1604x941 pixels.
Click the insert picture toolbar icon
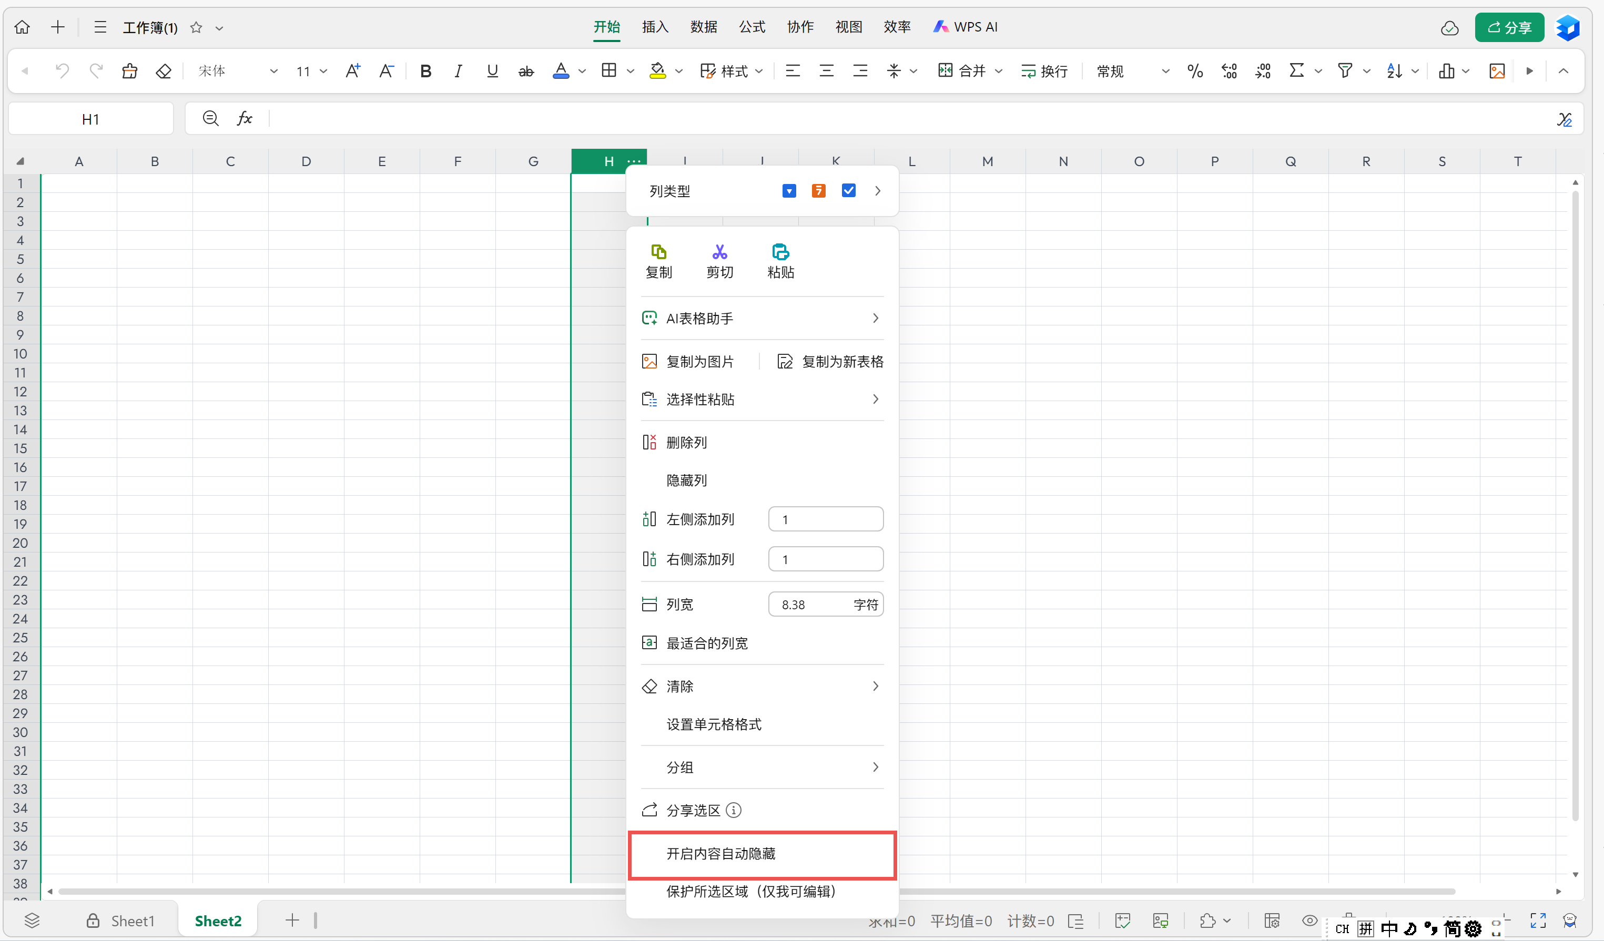(x=1497, y=71)
